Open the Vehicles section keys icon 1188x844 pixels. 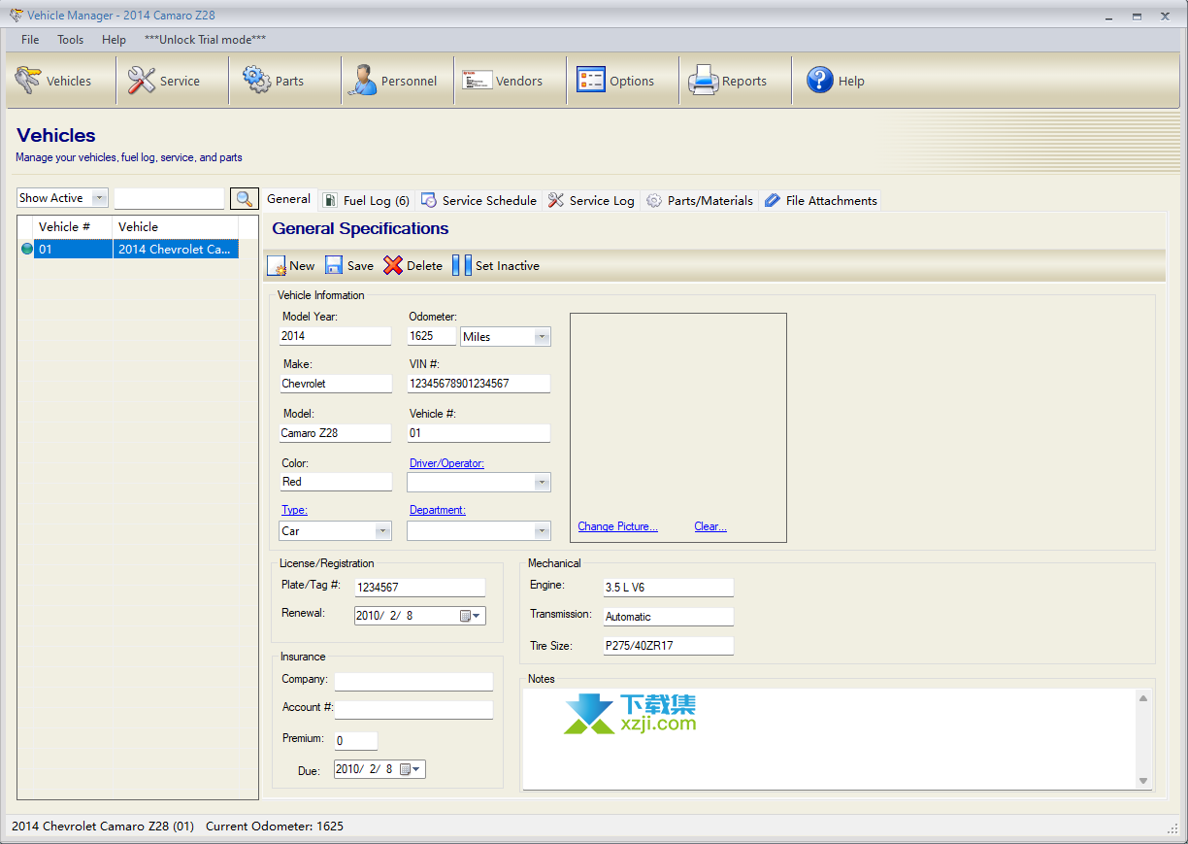pyautogui.click(x=27, y=81)
